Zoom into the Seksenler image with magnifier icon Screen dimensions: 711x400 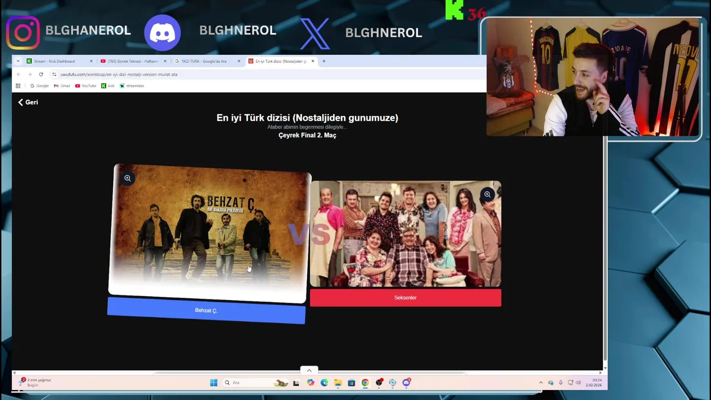click(x=487, y=194)
